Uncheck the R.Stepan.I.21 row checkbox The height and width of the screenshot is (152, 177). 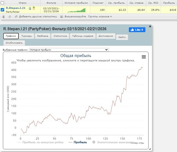tap(2, 10)
